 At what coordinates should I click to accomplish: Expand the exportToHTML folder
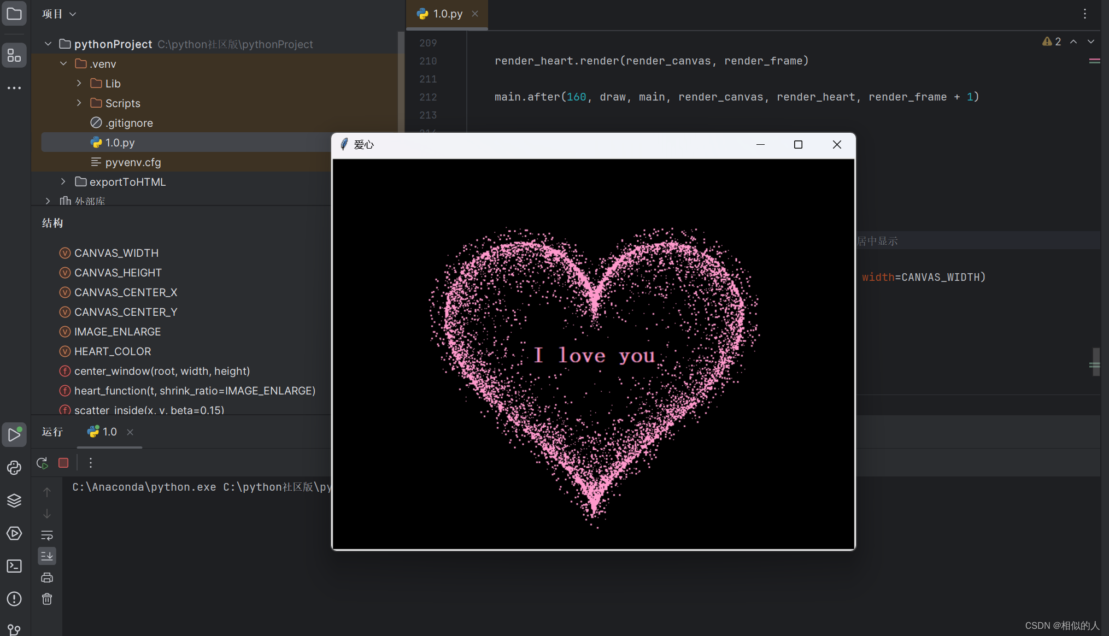(x=63, y=181)
